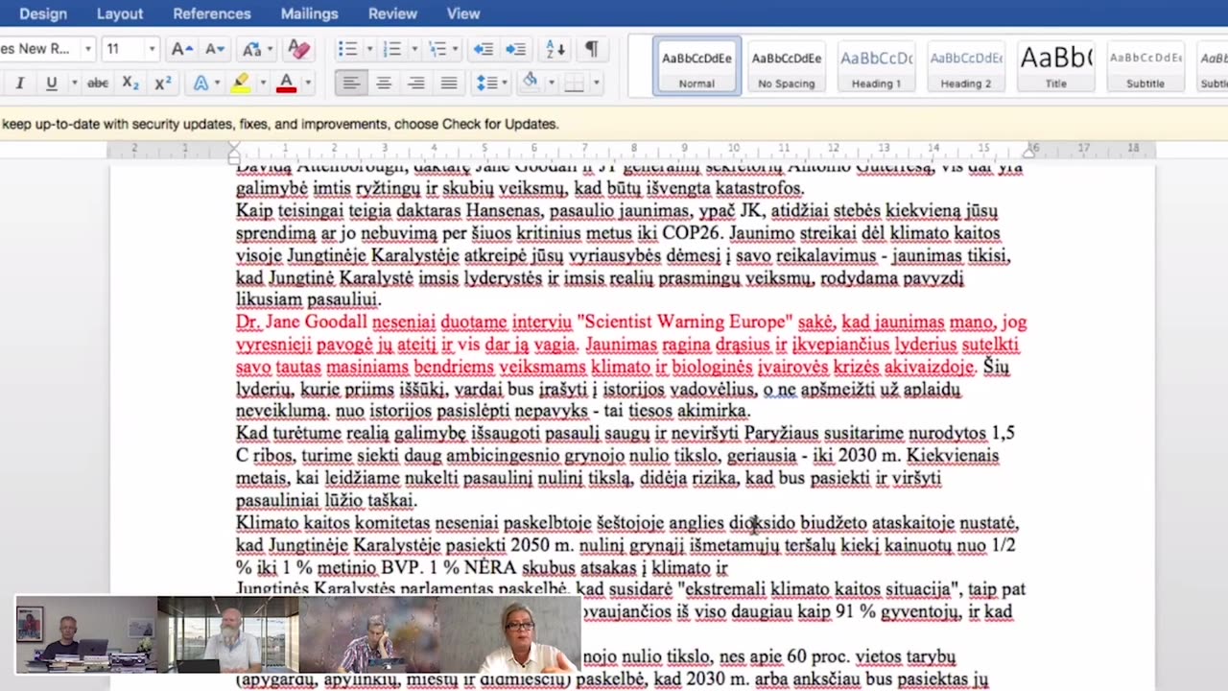The height and width of the screenshot is (691, 1228).
Task: Toggle paragraph marks display
Action: 592,49
